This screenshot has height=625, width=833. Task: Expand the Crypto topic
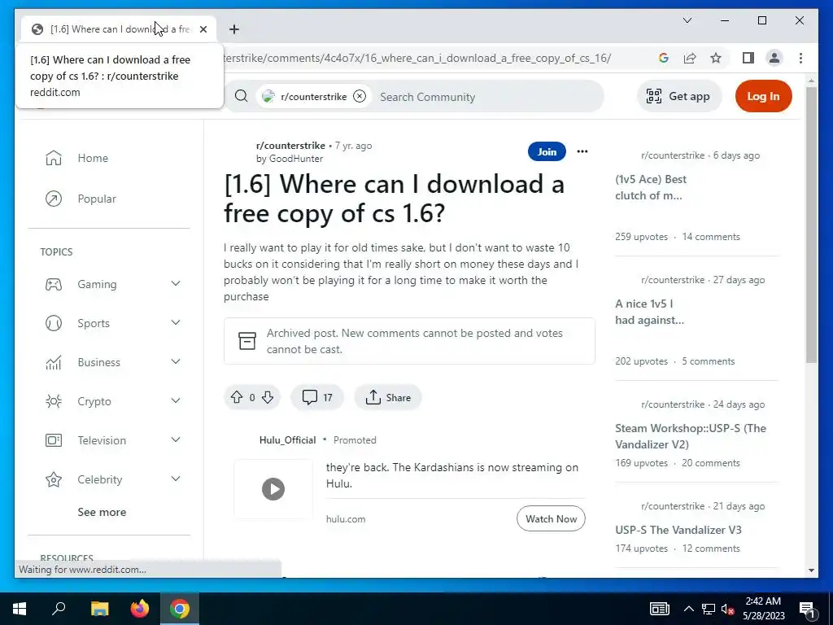click(x=176, y=401)
